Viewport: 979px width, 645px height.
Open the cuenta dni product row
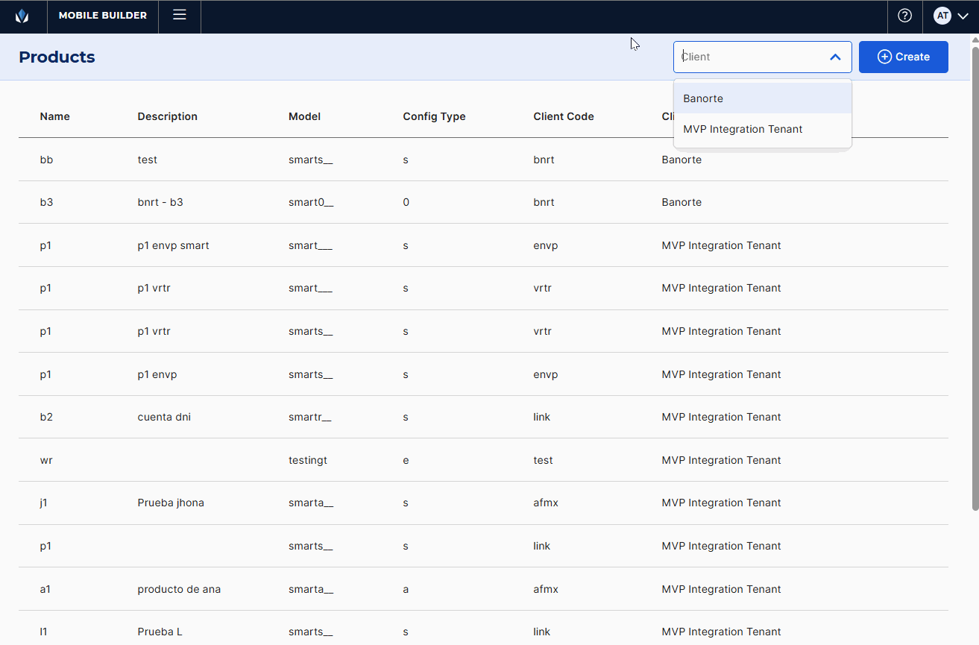[x=164, y=417]
